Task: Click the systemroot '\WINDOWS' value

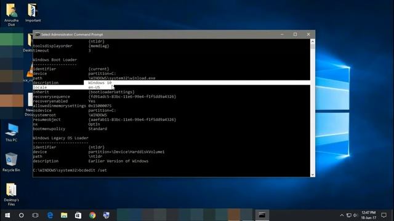Action: click(97, 115)
